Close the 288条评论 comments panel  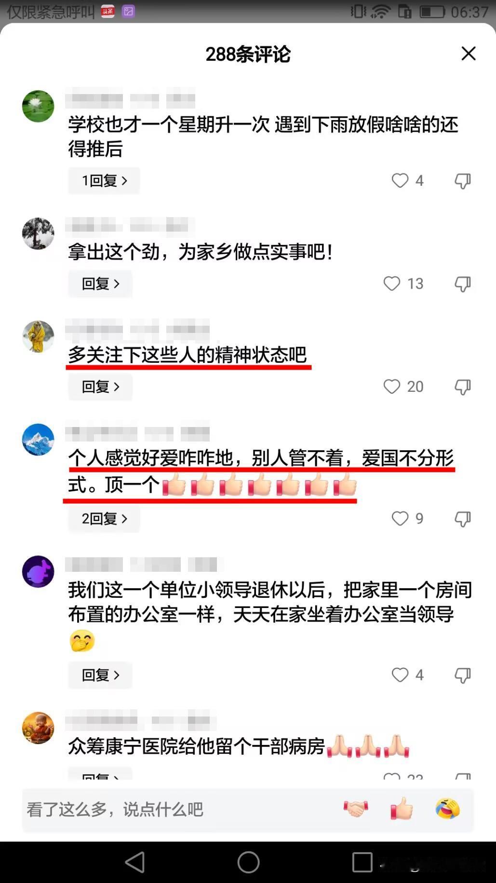469,54
